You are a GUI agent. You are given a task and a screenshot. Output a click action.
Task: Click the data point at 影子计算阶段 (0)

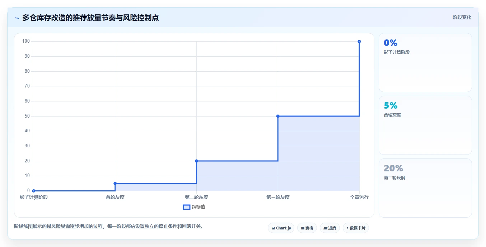(34, 191)
